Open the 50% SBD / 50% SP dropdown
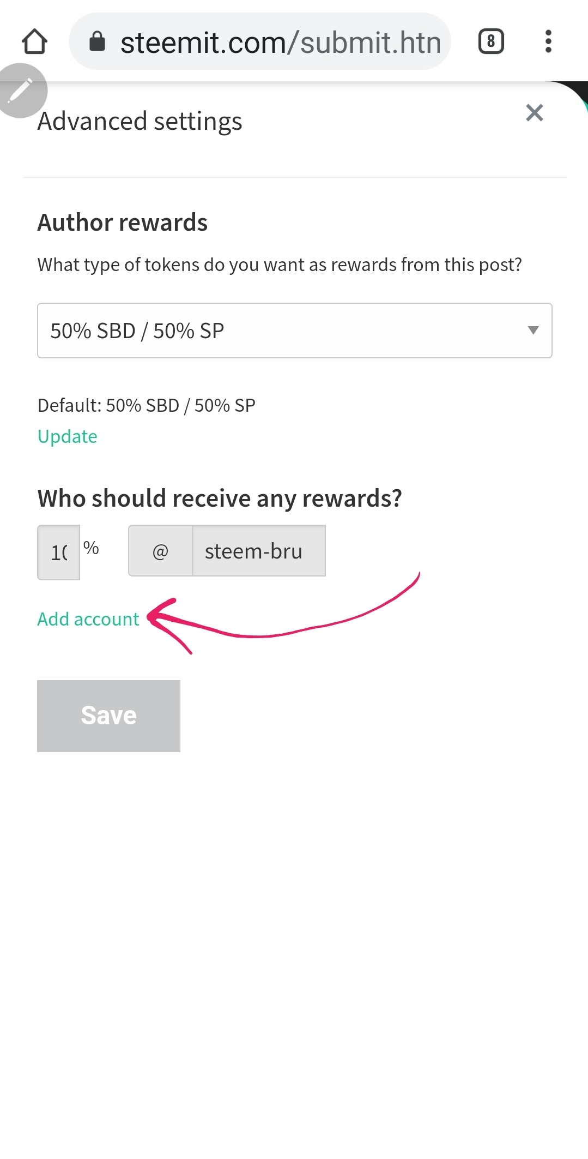Viewport: 588px width, 1159px height. tap(294, 331)
